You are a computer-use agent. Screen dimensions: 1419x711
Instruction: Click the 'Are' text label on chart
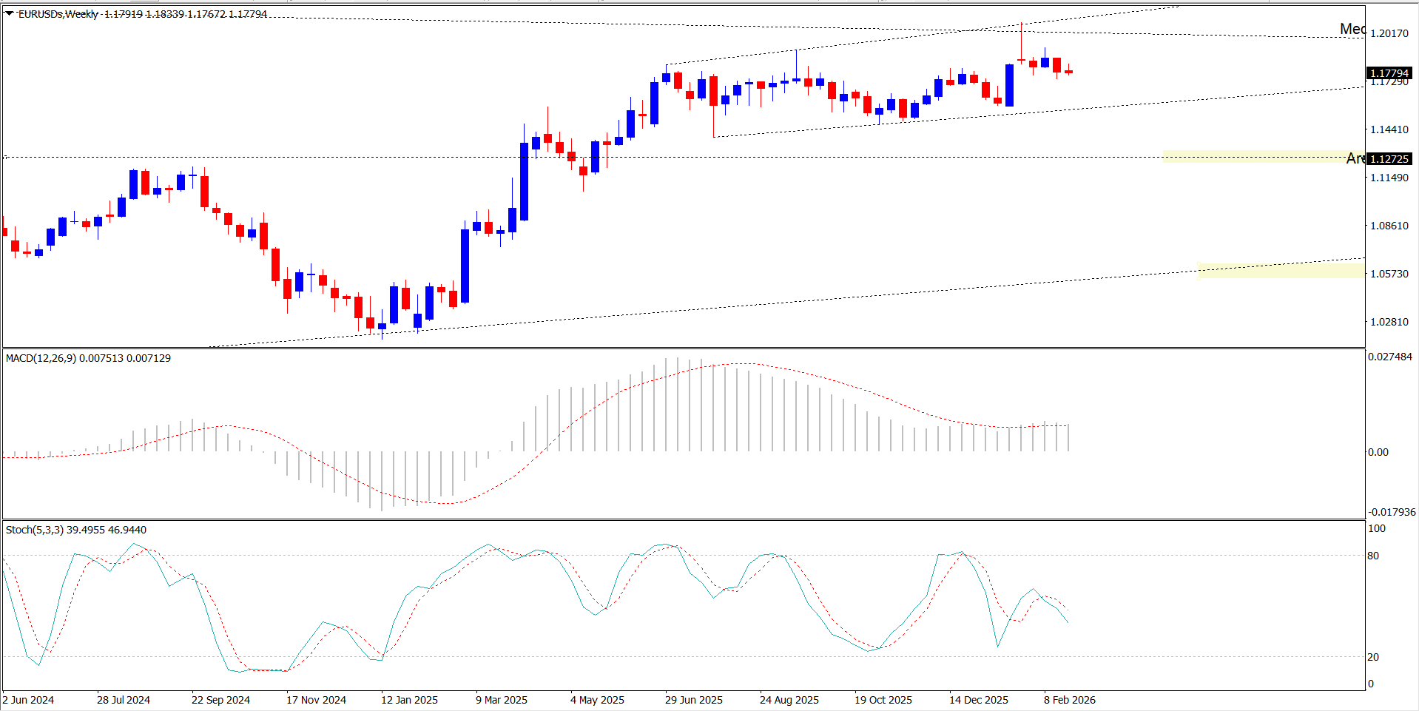(1355, 158)
